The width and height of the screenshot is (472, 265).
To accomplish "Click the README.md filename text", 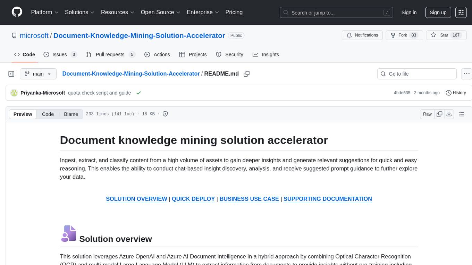I will point(221,74).
